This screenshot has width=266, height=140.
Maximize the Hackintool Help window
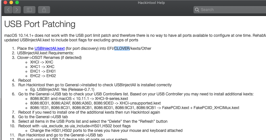pyautogui.click(x=17, y=3)
